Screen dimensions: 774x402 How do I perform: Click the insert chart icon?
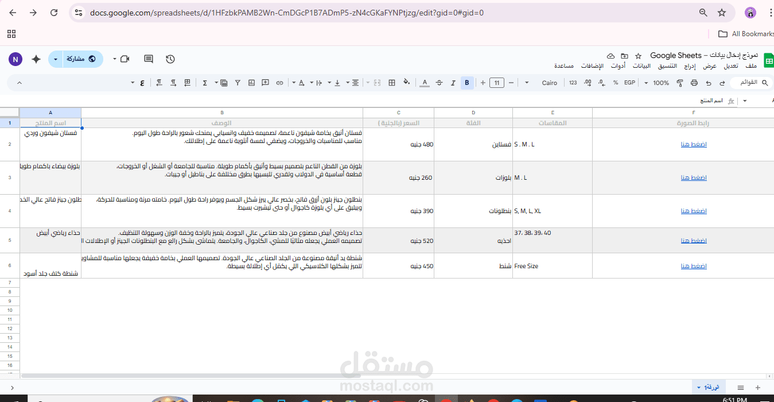click(x=251, y=83)
